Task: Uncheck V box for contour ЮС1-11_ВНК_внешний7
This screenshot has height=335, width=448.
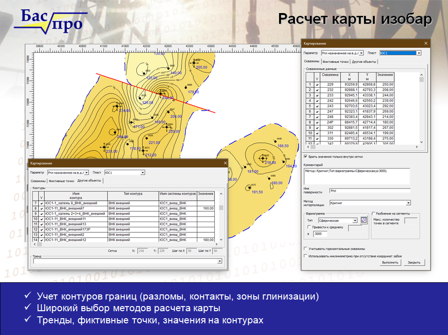Action: (42, 209)
